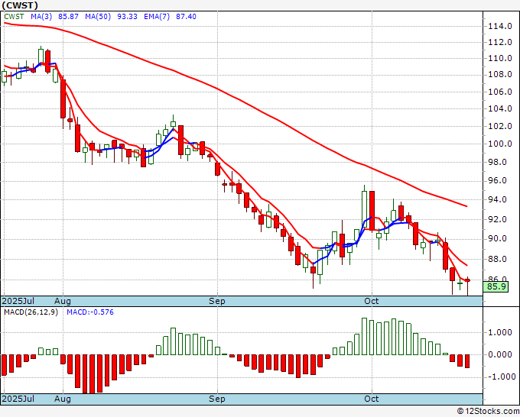The image size is (520, 417).
Task: Click the 92.0 price axis label
Action: click(x=498, y=219)
